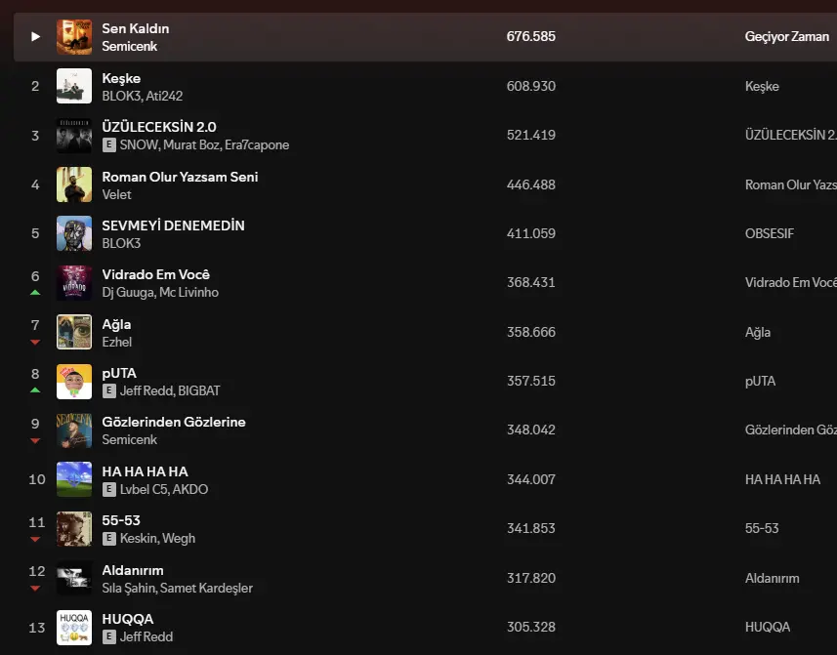Open artist Murat Boz
Viewport: 837px width, 655px height.
192,145
